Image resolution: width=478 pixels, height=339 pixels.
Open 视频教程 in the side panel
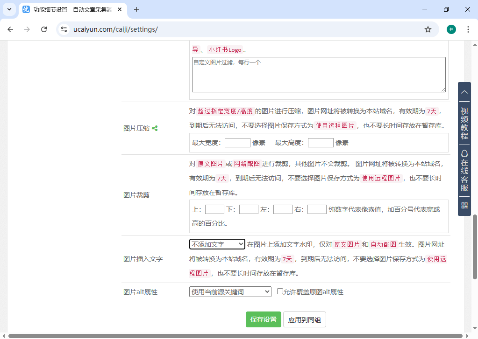click(x=464, y=124)
